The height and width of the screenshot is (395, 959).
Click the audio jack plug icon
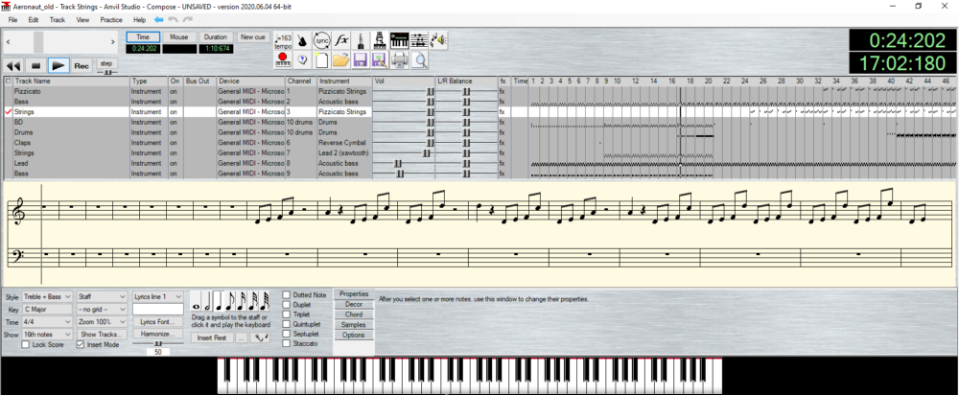361,41
